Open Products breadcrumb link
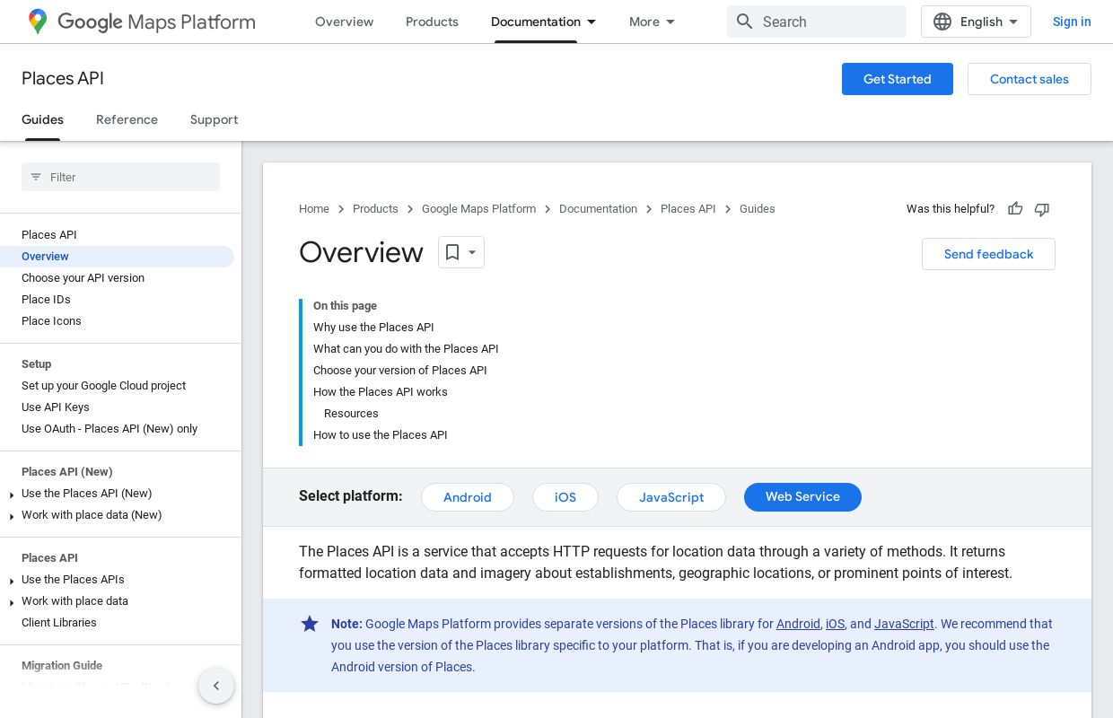Image resolution: width=1113 pixels, height=718 pixels. point(375,209)
